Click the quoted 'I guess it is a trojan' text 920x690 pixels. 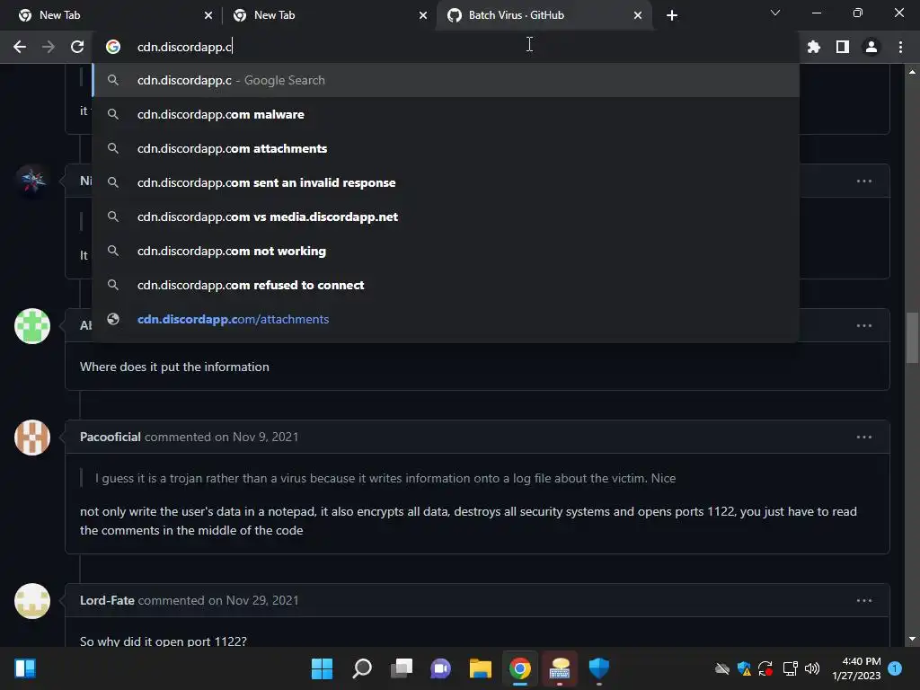(x=385, y=478)
